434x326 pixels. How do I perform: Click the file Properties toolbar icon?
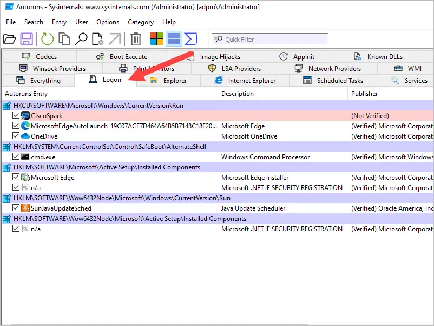point(97,39)
